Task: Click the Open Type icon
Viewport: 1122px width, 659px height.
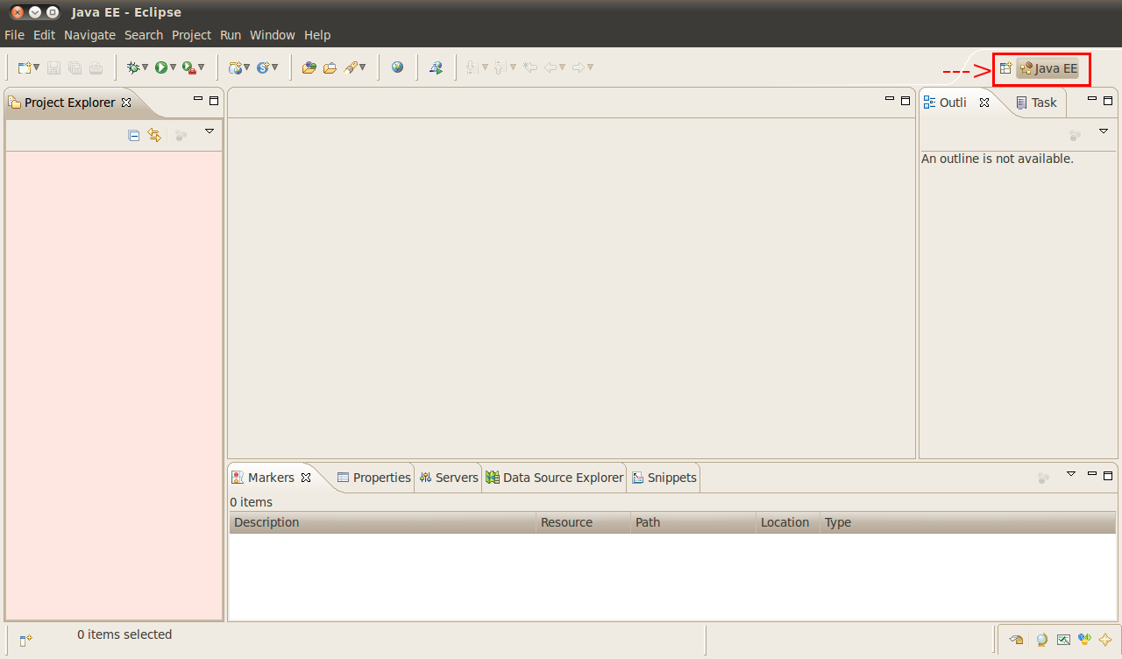Action: tap(309, 67)
